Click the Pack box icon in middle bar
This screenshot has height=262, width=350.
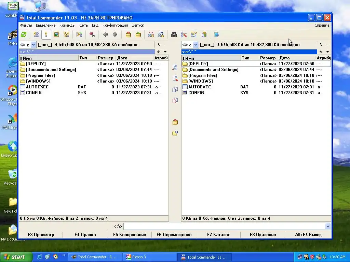175,122
